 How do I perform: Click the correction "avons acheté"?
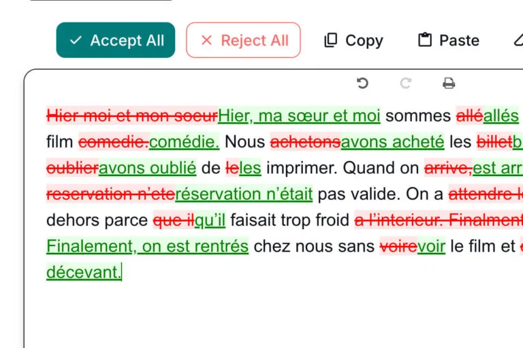point(392,142)
